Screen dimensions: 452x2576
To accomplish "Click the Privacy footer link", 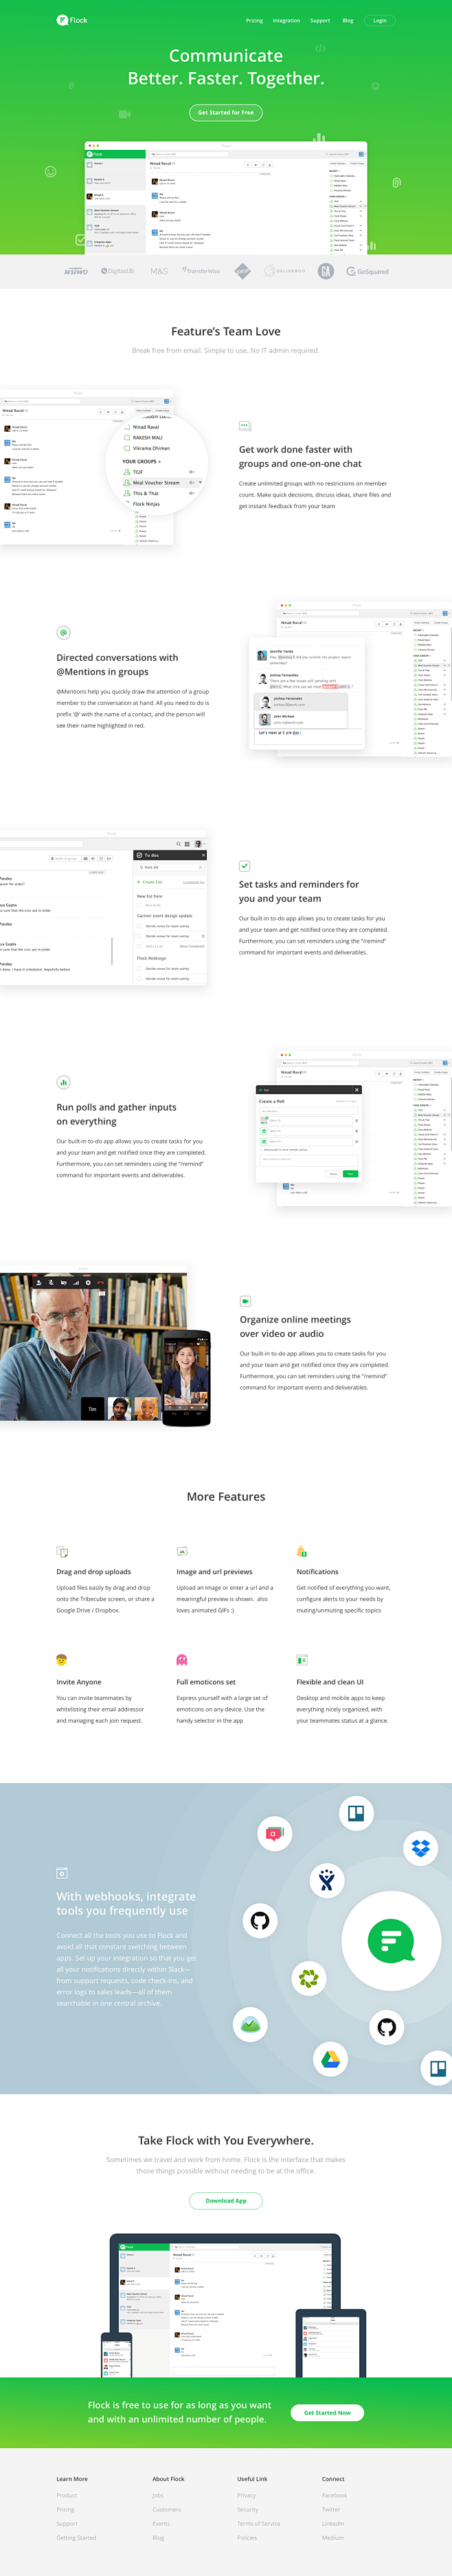I will click(246, 2495).
